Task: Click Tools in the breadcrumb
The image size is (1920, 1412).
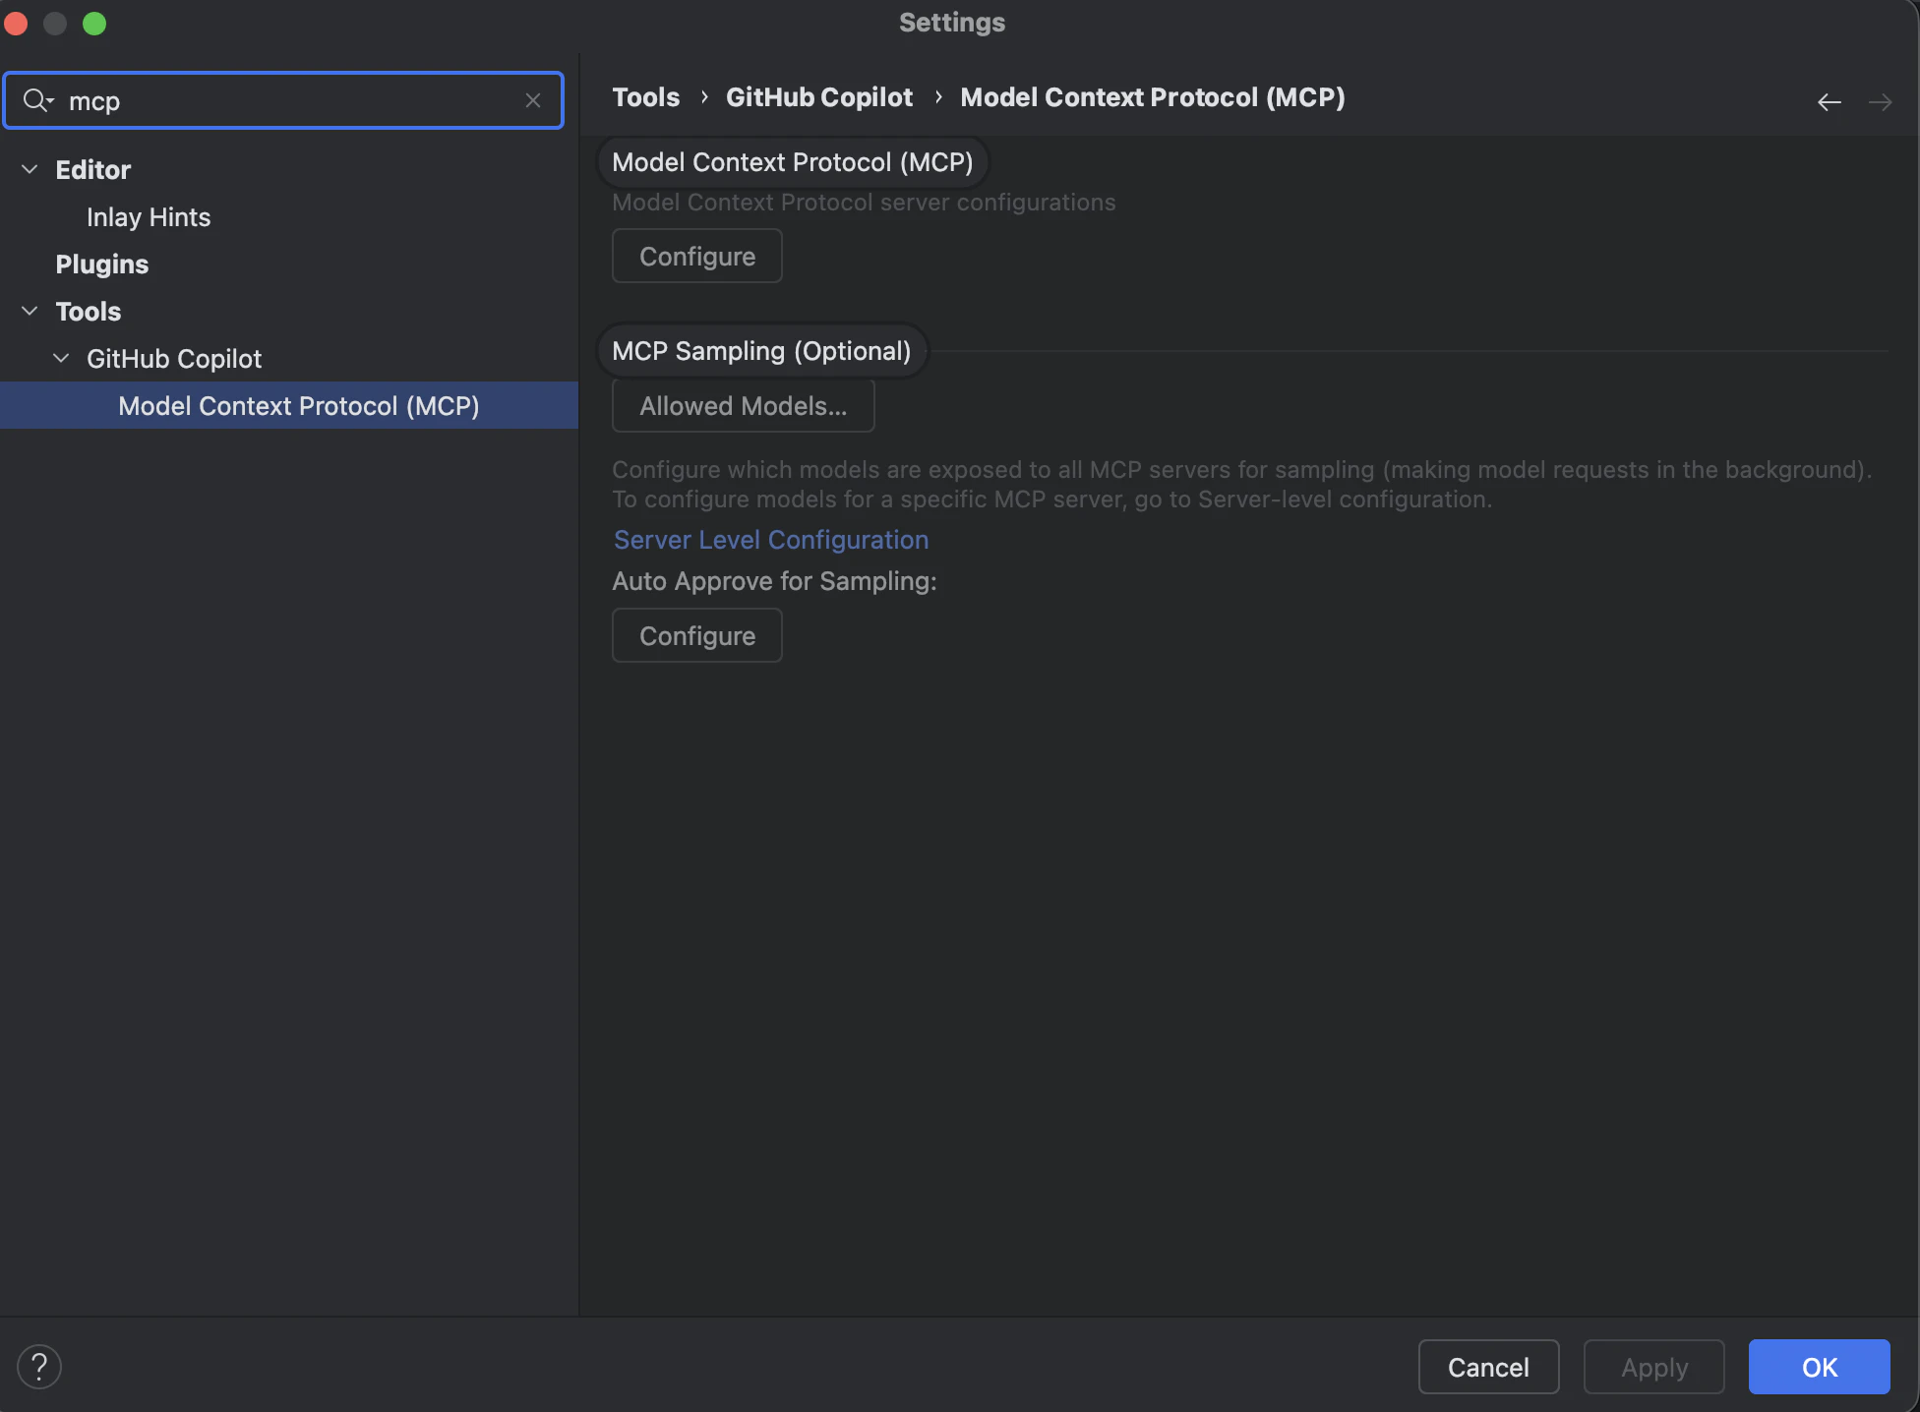Action: pyautogui.click(x=646, y=96)
